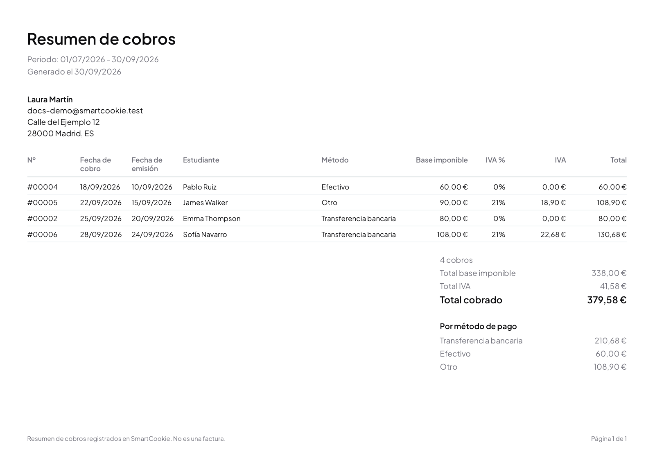Click the '4 cobros' count
Viewport: 655px width, 463px height.
[x=456, y=260]
